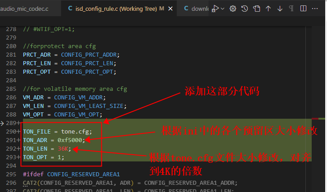Toggle whitespace display with the pilcrow icon
327x192 pixels.
click(291, 9)
